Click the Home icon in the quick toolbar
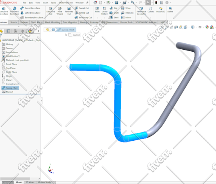Viewport: 216px width, 184px height. (95, 2)
